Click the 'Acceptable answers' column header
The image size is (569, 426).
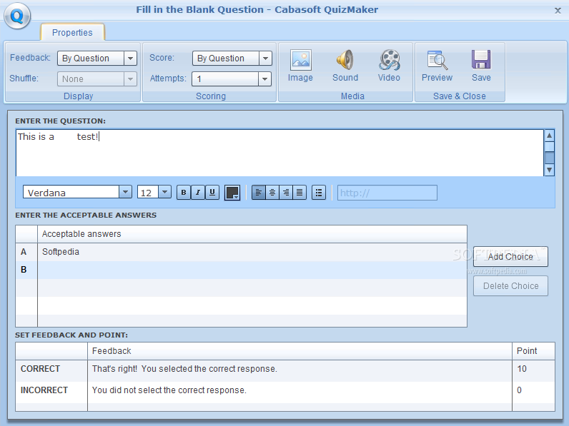coord(252,234)
